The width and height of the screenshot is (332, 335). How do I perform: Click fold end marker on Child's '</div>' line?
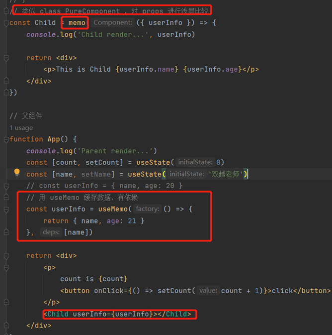tap(6, 81)
